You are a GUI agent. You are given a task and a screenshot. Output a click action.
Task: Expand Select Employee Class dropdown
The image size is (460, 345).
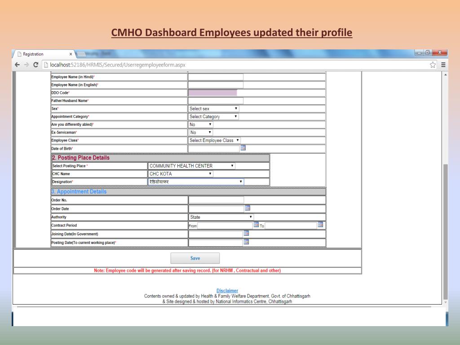point(214,140)
